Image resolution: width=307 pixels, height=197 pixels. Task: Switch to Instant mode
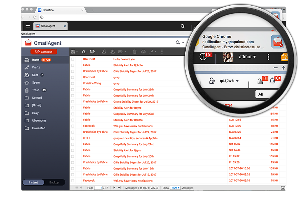(x=33, y=182)
